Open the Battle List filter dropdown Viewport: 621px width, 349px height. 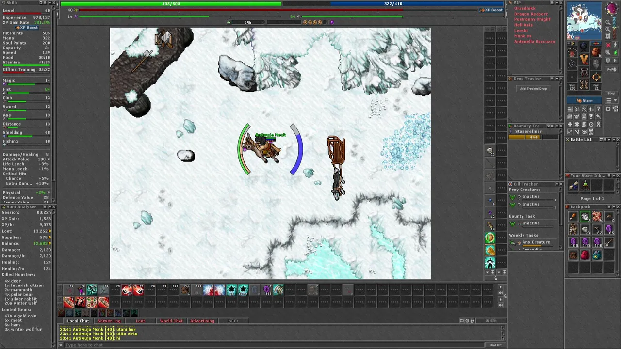pos(609,139)
